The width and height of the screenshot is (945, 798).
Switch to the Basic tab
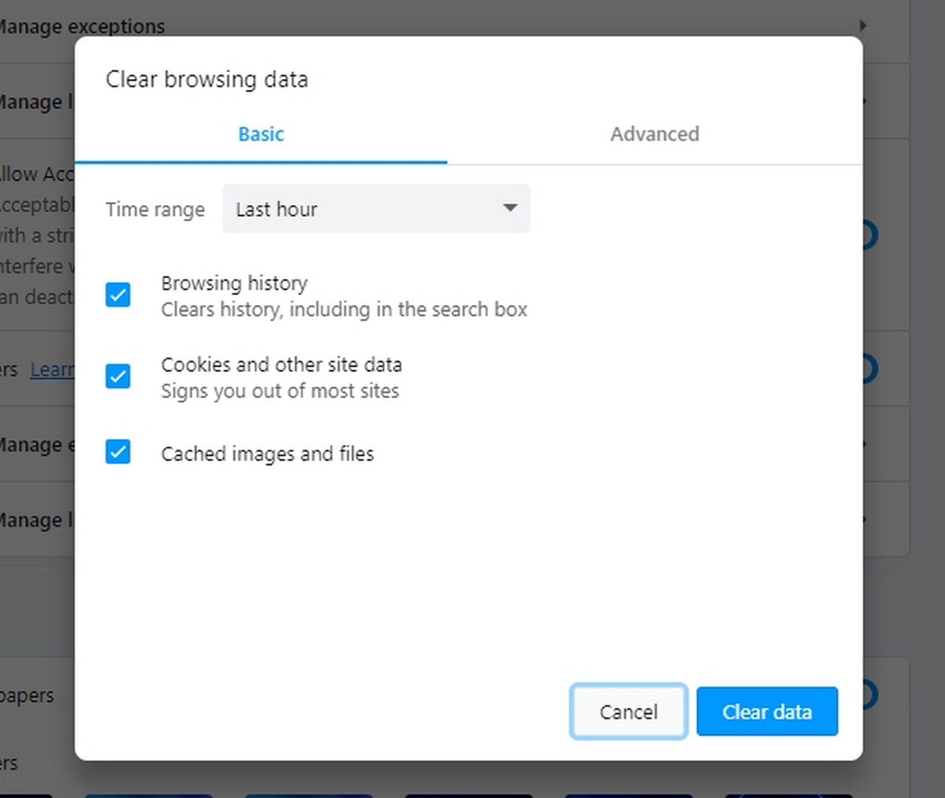[261, 134]
